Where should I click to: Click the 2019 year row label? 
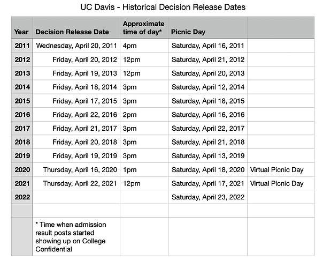21,156
